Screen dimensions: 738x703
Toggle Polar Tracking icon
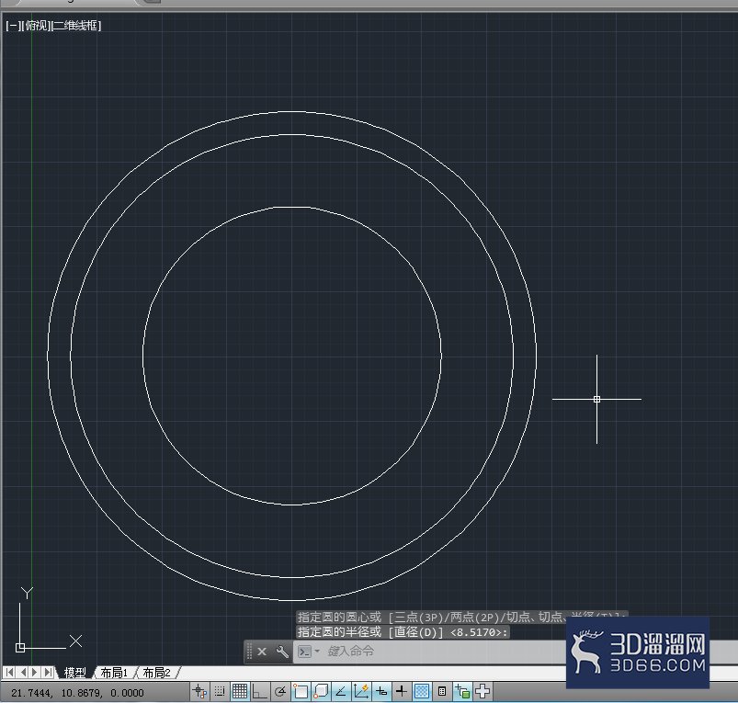click(280, 691)
